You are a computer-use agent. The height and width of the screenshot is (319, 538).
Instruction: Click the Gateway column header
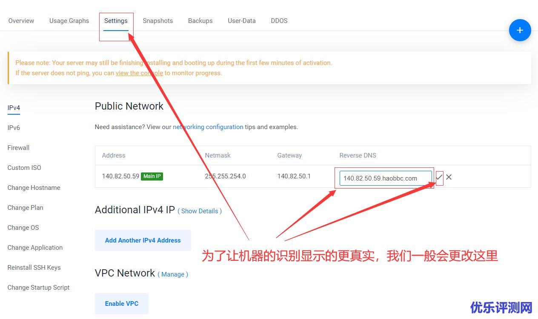[x=289, y=155]
